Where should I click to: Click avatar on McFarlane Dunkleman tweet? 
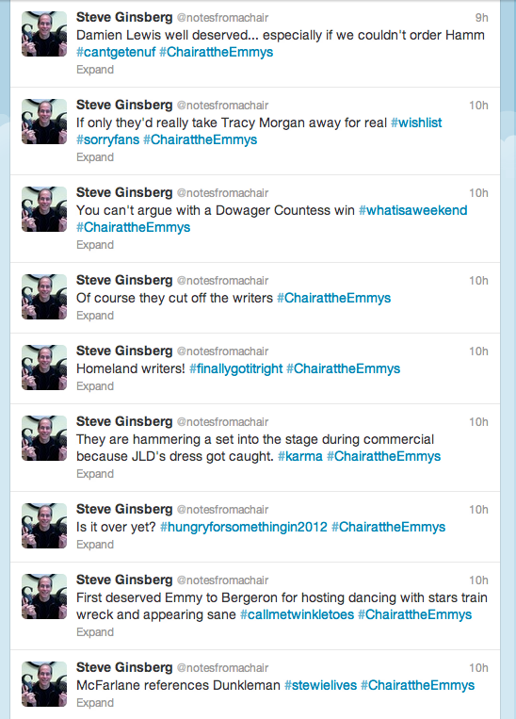[x=44, y=684]
